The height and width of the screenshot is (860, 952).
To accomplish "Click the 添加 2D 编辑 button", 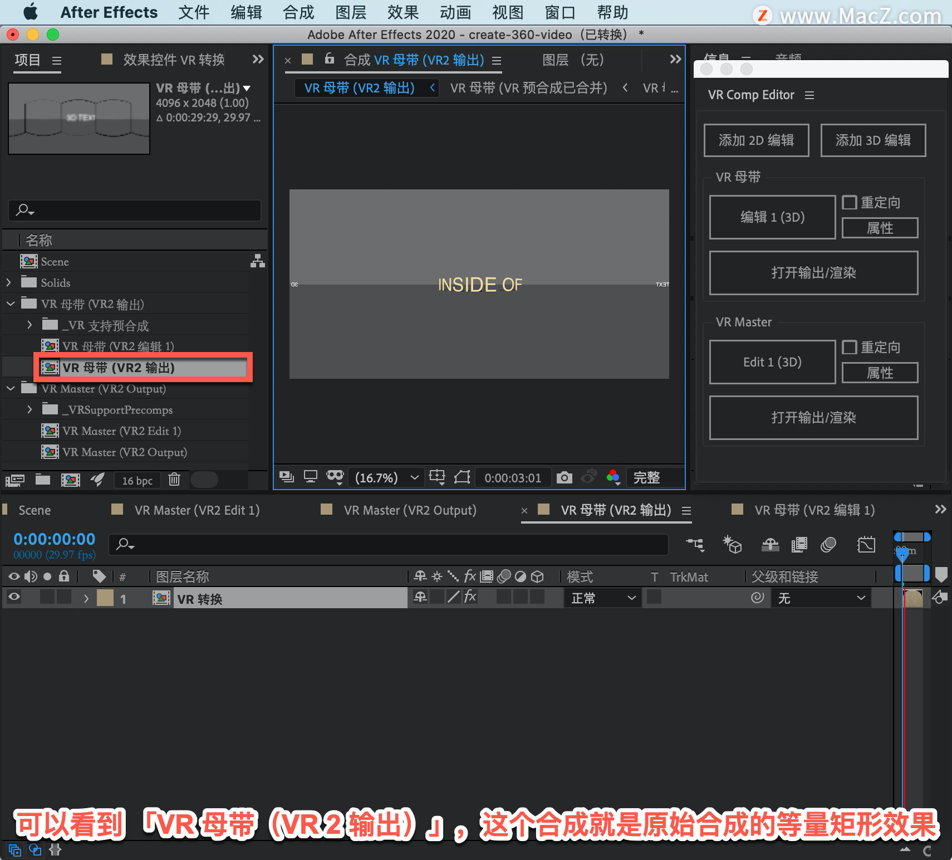I will tap(756, 140).
